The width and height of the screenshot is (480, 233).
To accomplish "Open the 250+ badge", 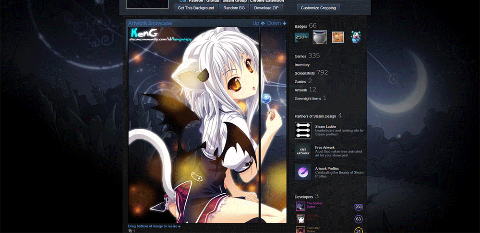I will point(301,37).
